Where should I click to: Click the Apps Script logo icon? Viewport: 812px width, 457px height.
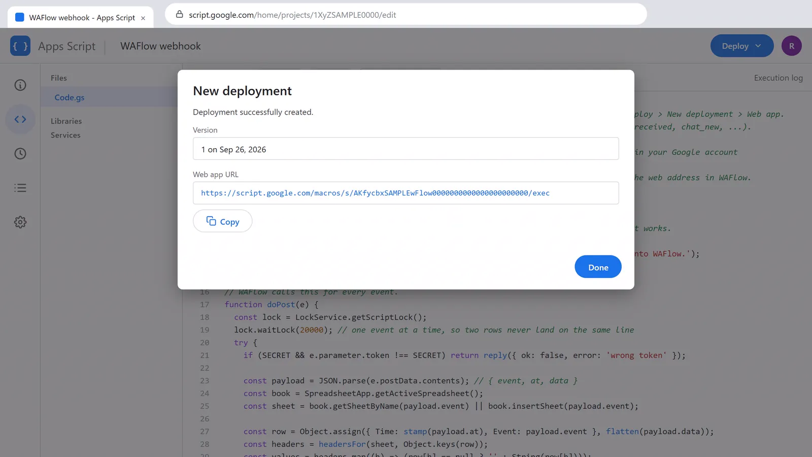pyautogui.click(x=20, y=46)
